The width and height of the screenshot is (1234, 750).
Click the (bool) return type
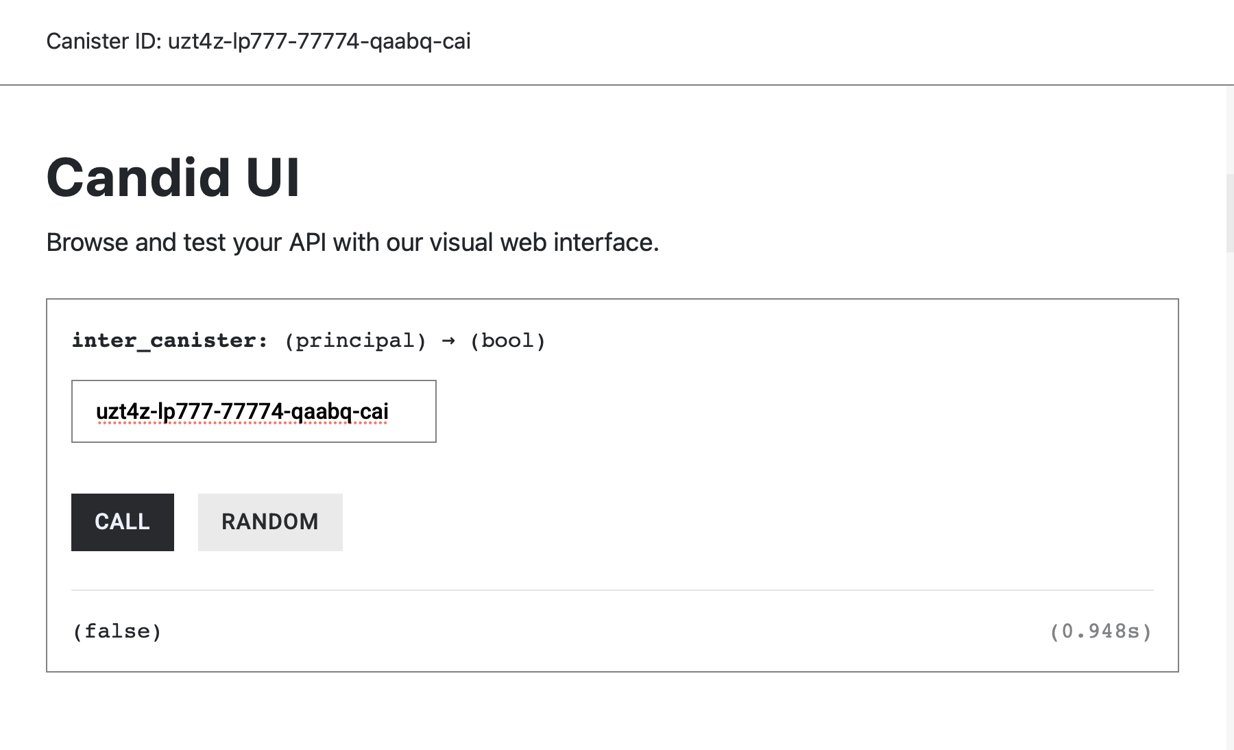click(x=507, y=340)
